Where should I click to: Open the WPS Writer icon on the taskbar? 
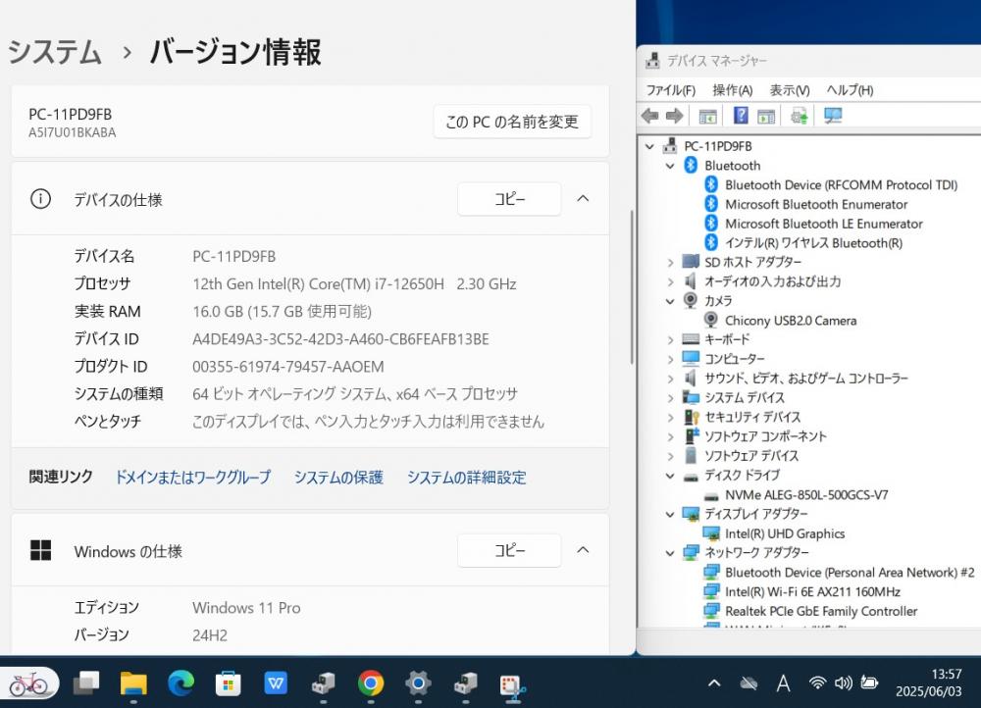coord(276,683)
